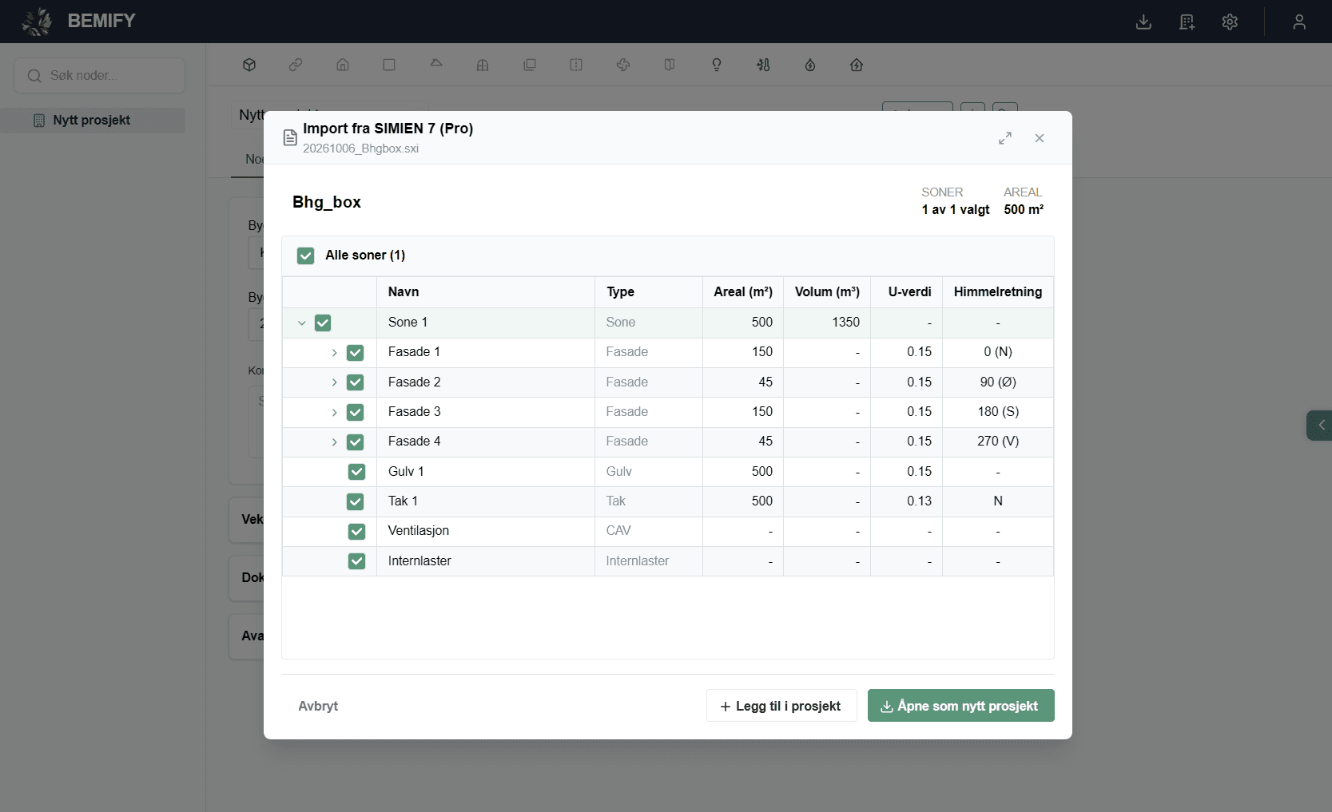Uncheck the Ventilasjon checkbox

356,531
